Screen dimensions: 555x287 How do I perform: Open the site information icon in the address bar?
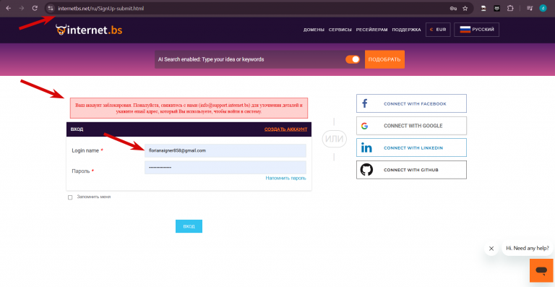click(51, 8)
